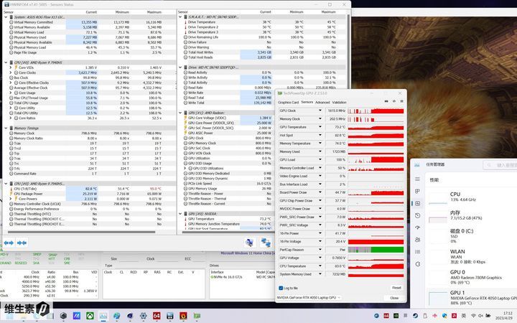Viewport: 517px width, 323px height.
Task: Collapse GPU [#1]: AMD Radeon section
Action: [180, 113]
